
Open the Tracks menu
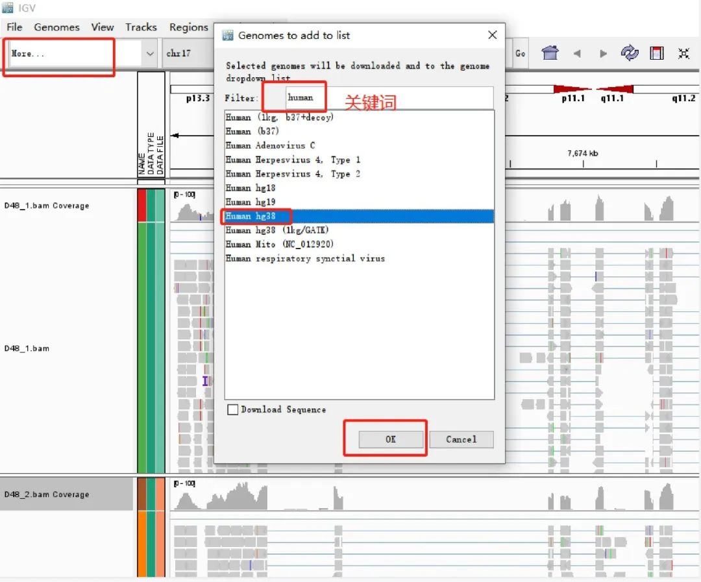[141, 27]
